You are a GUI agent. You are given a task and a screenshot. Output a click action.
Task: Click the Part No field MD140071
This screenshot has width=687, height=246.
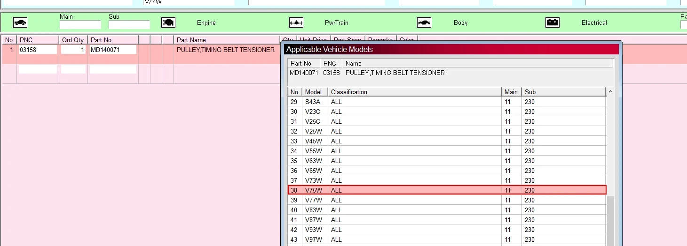click(x=113, y=50)
